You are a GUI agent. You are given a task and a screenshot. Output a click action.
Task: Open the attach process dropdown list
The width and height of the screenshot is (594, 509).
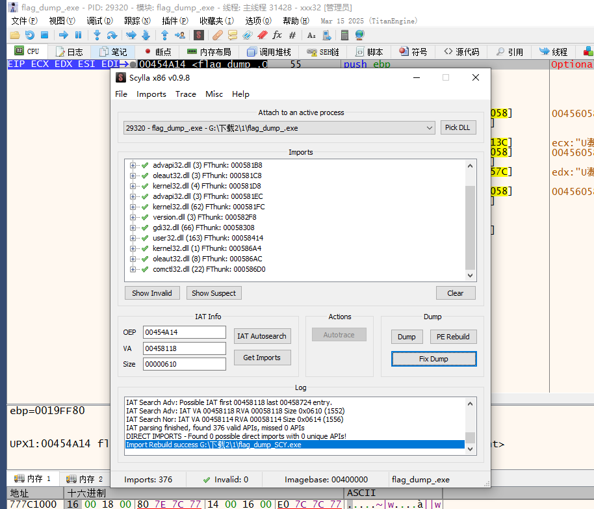coord(429,128)
